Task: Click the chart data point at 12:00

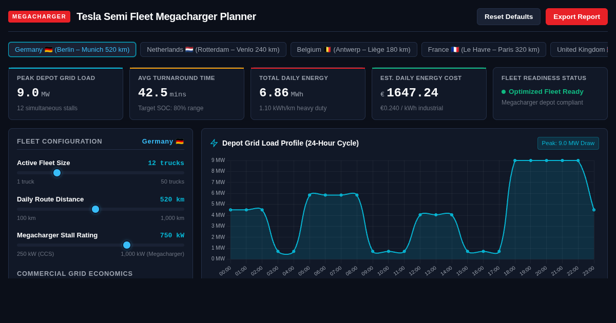Action: (x=420, y=215)
